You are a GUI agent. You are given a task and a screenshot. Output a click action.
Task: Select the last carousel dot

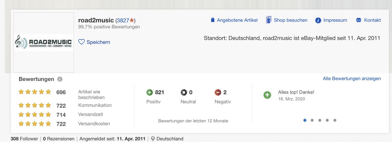point(335,120)
